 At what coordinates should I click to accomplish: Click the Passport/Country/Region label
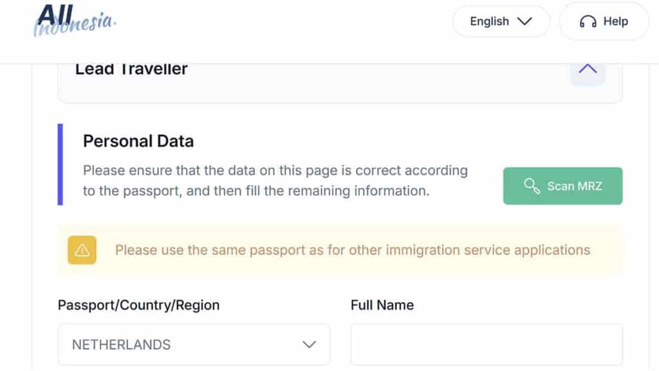[x=139, y=305]
